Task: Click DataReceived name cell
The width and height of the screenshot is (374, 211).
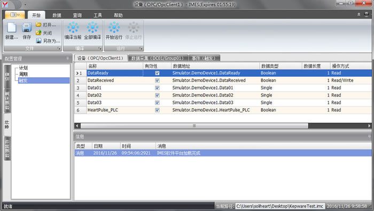Action: tap(114, 80)
